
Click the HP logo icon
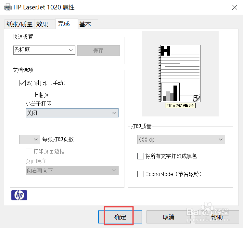click(x=19, y=195)
